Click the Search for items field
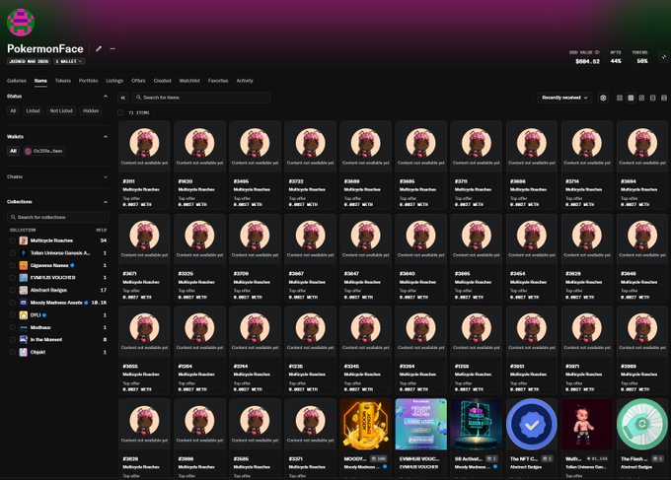The image size is (671, 480). 201,98
